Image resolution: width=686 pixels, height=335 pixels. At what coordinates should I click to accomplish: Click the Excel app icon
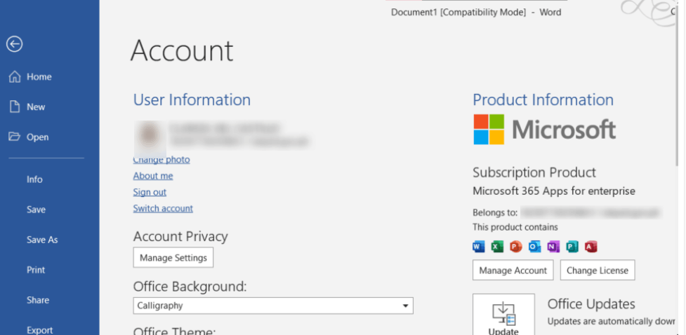tap(497, 247)
